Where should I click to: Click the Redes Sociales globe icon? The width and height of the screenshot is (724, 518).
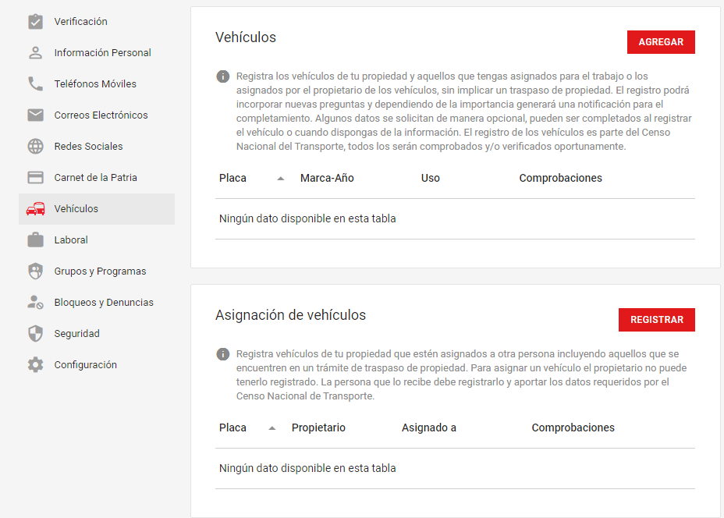pos(35,147)
